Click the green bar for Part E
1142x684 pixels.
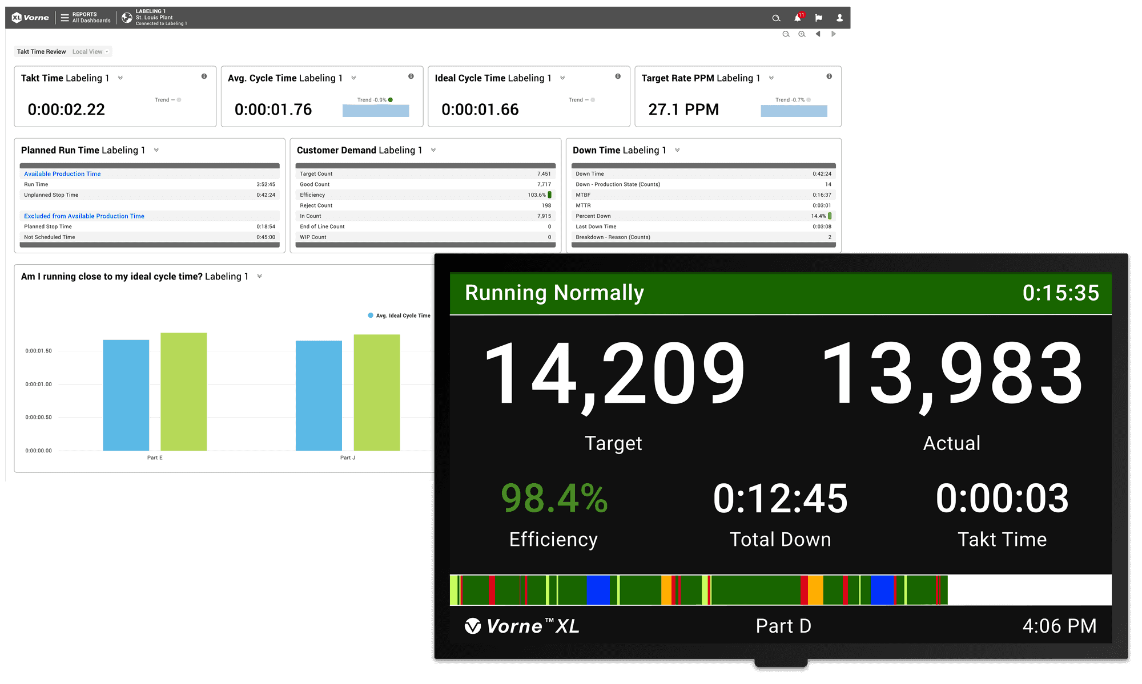(x=183, y=392)
